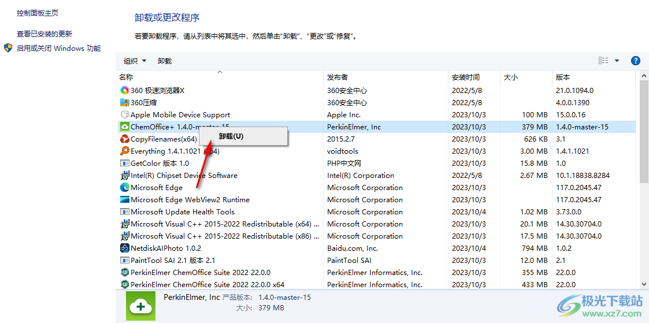Click version 4.0.0.1390 cell
This screenshot has width=649, height=323.
573,103
